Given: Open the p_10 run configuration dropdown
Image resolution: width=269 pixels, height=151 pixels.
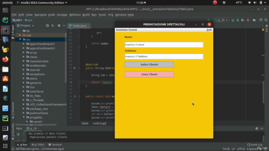Looking at the screenshot, I should tap(222, 20).
